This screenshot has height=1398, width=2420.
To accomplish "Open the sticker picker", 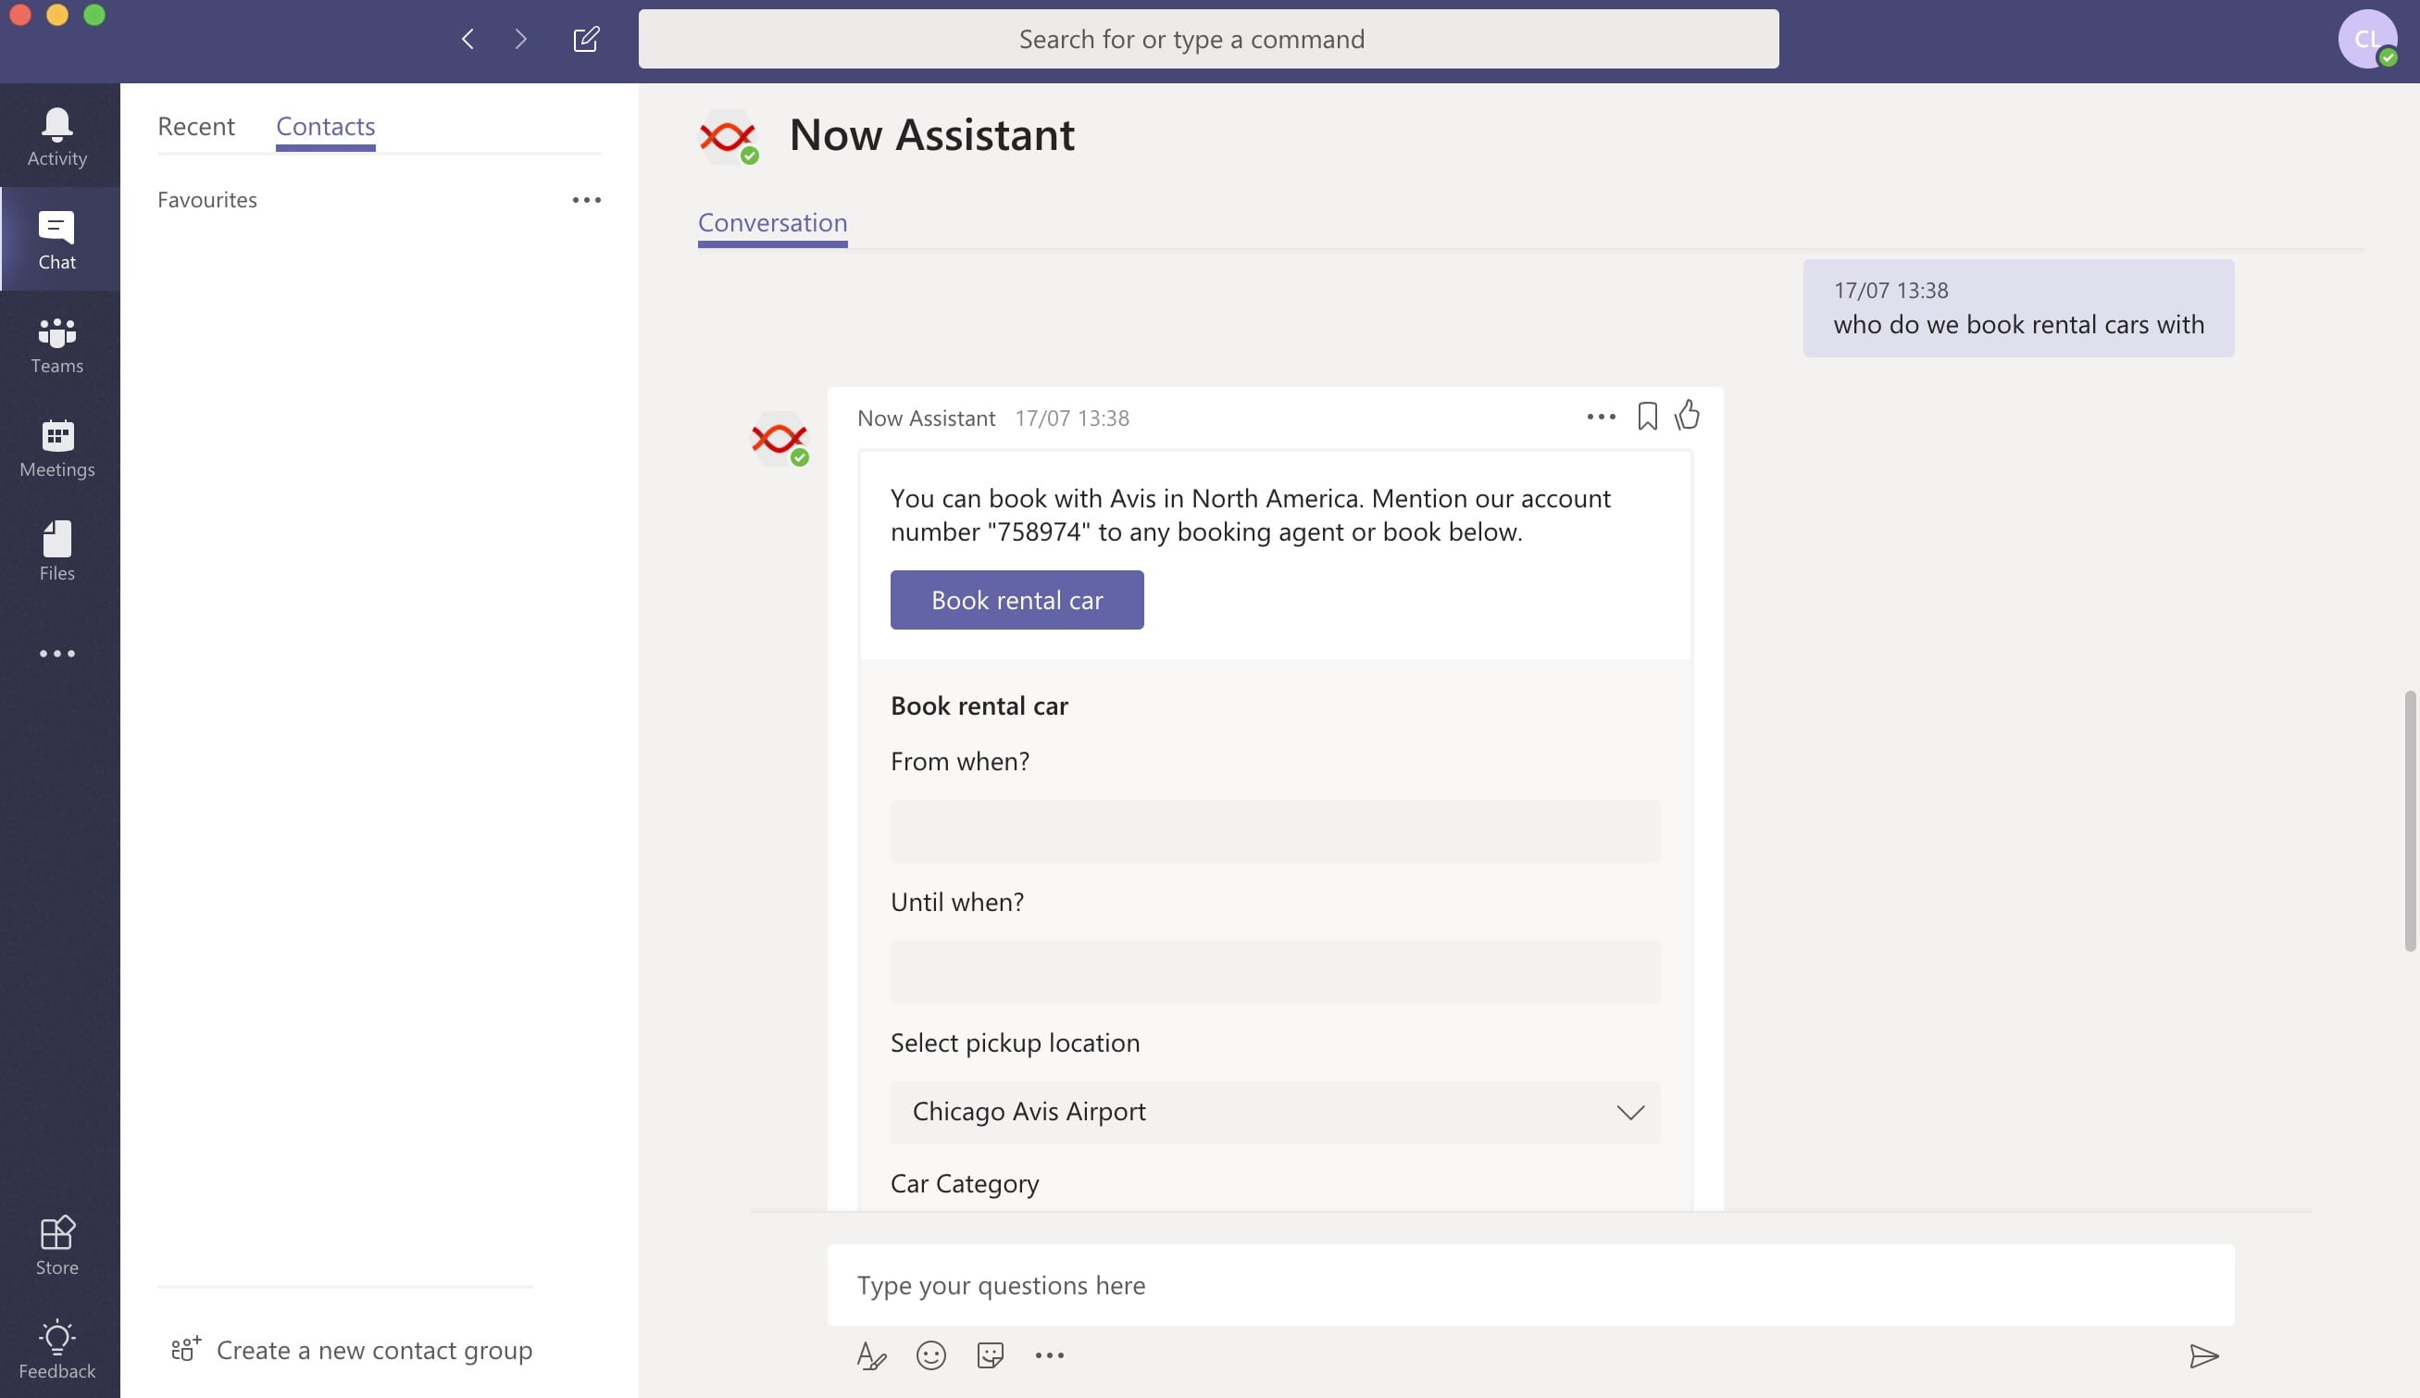I will tap(990, 1355).
